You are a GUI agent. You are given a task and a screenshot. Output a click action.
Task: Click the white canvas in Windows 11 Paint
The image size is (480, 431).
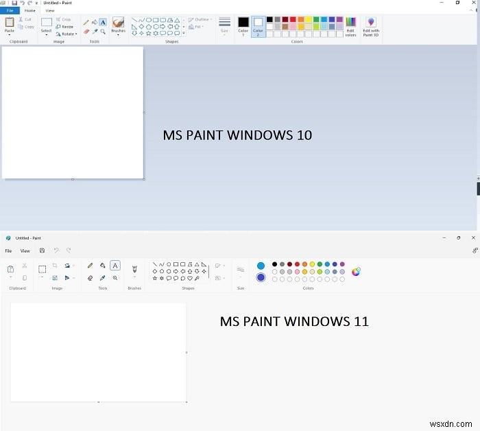pyautogui.click(x=98, y=352)
